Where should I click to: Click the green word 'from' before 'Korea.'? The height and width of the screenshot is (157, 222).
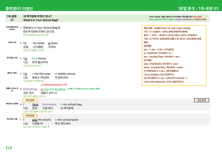pyautogui.click(x=35, y=58)
